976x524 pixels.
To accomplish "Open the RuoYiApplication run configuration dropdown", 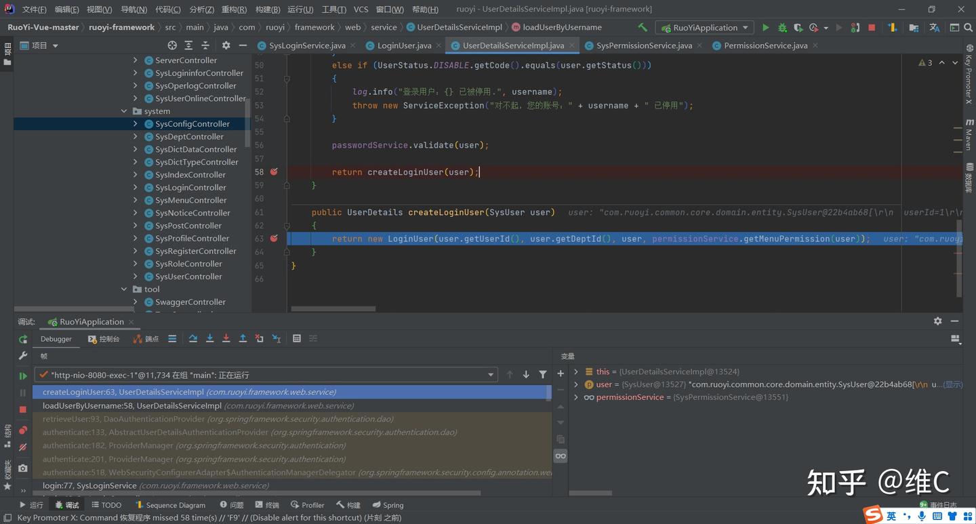I will click(x=704, y=28).
